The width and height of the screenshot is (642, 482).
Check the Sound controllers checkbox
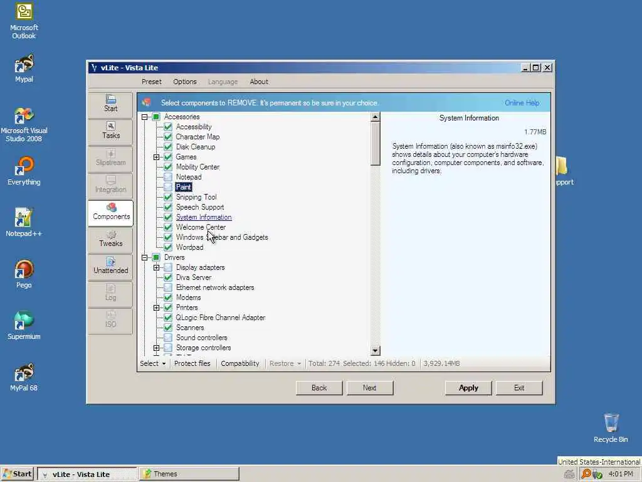click(x=168, y=338)
